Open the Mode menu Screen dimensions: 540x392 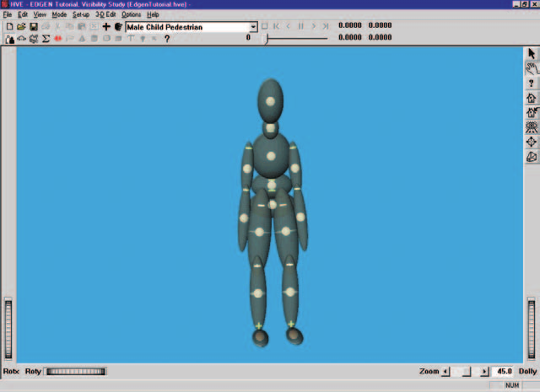(x=59, y=14)
